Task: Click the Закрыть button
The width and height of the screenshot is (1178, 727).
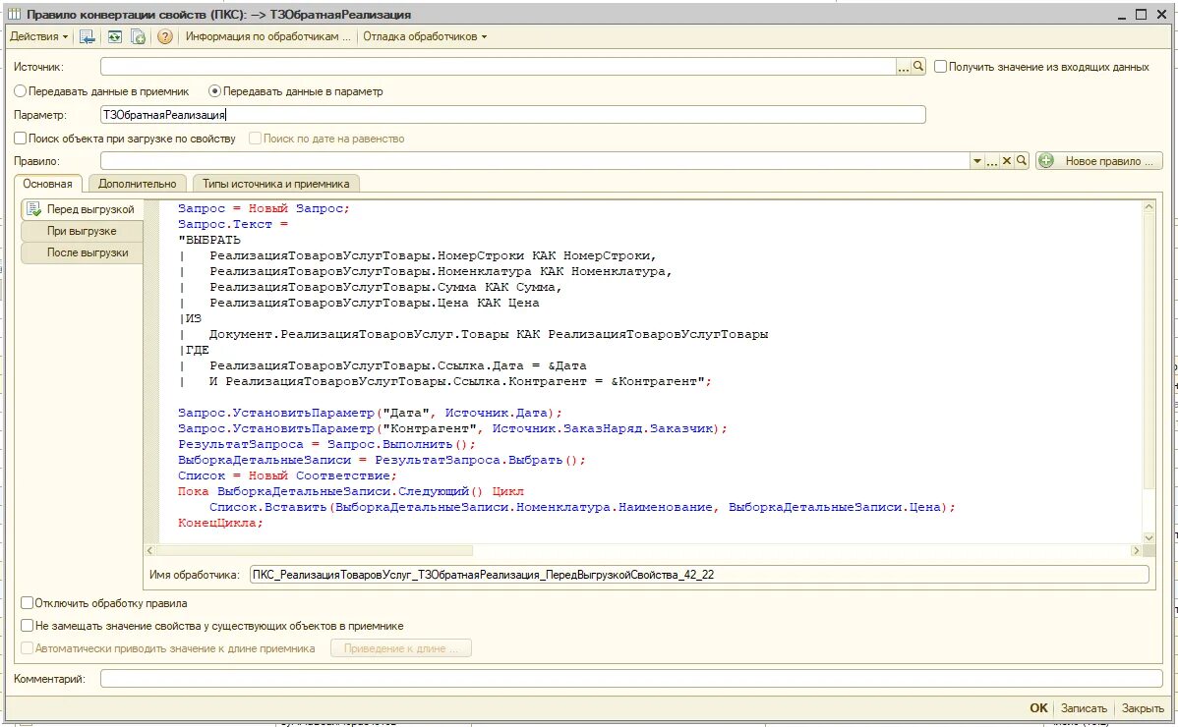Action: 1143,708
